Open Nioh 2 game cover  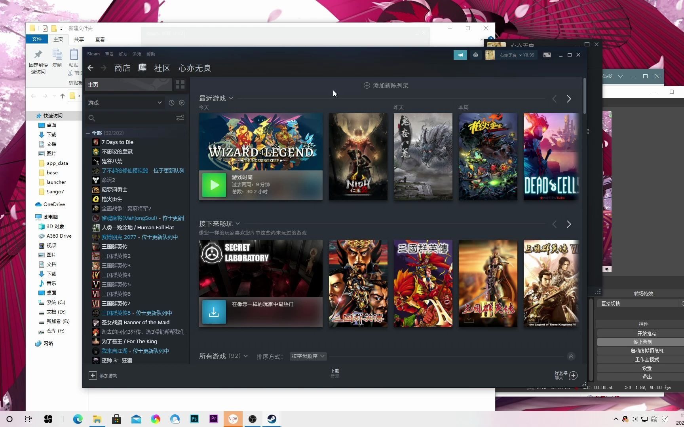358,157
